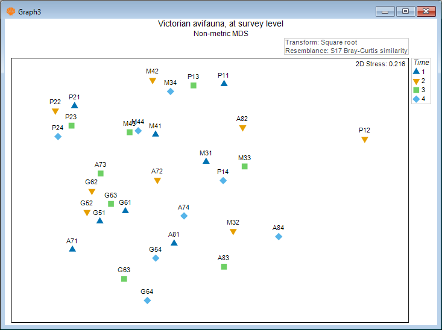Click the Graph3 window app icon
Viewport: 442px width, 330px height.
pyautogui.click(x=10, y=11)
